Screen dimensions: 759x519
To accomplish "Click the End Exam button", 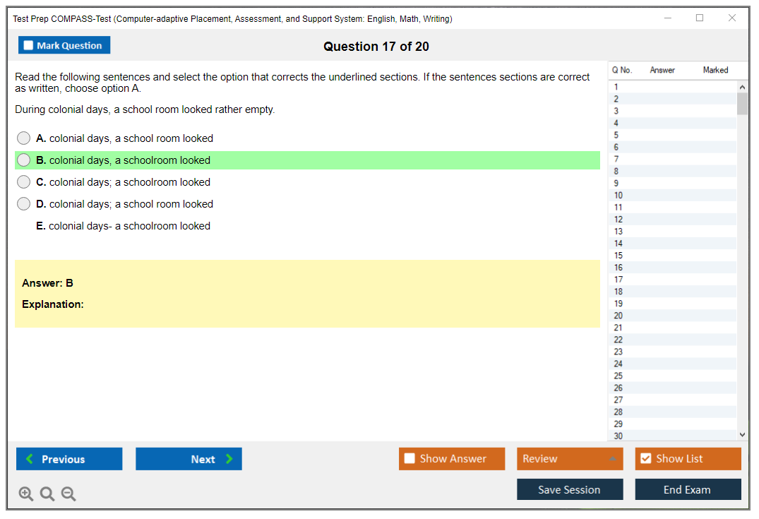I will pyautogui.click(x=687, y=489).
